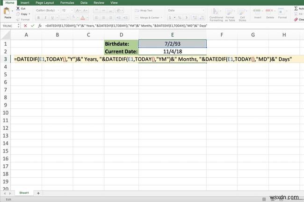Center text horizontally
Screen dimensions: 304x202
pos(103,18)
